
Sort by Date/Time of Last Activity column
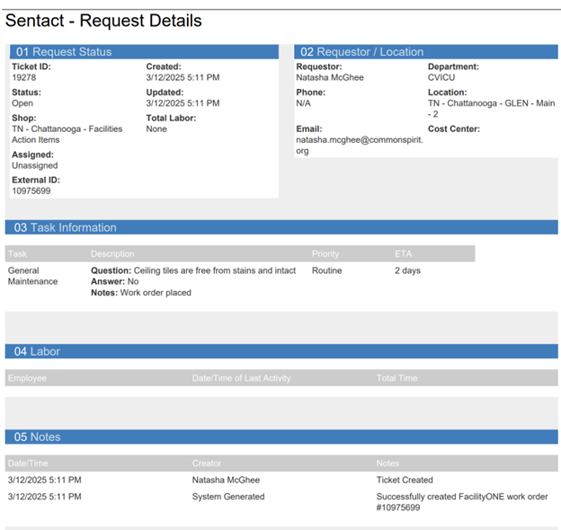point(241,378)
